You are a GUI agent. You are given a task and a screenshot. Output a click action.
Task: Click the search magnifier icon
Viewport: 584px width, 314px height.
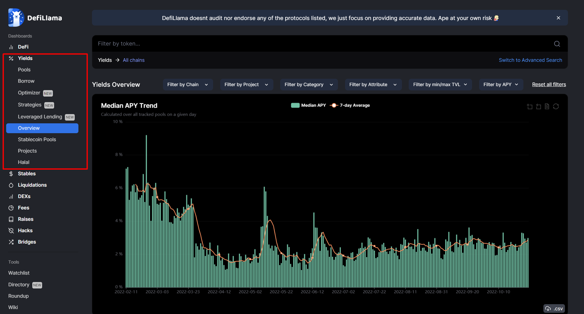pyautogui.click(x=557, y=44)
